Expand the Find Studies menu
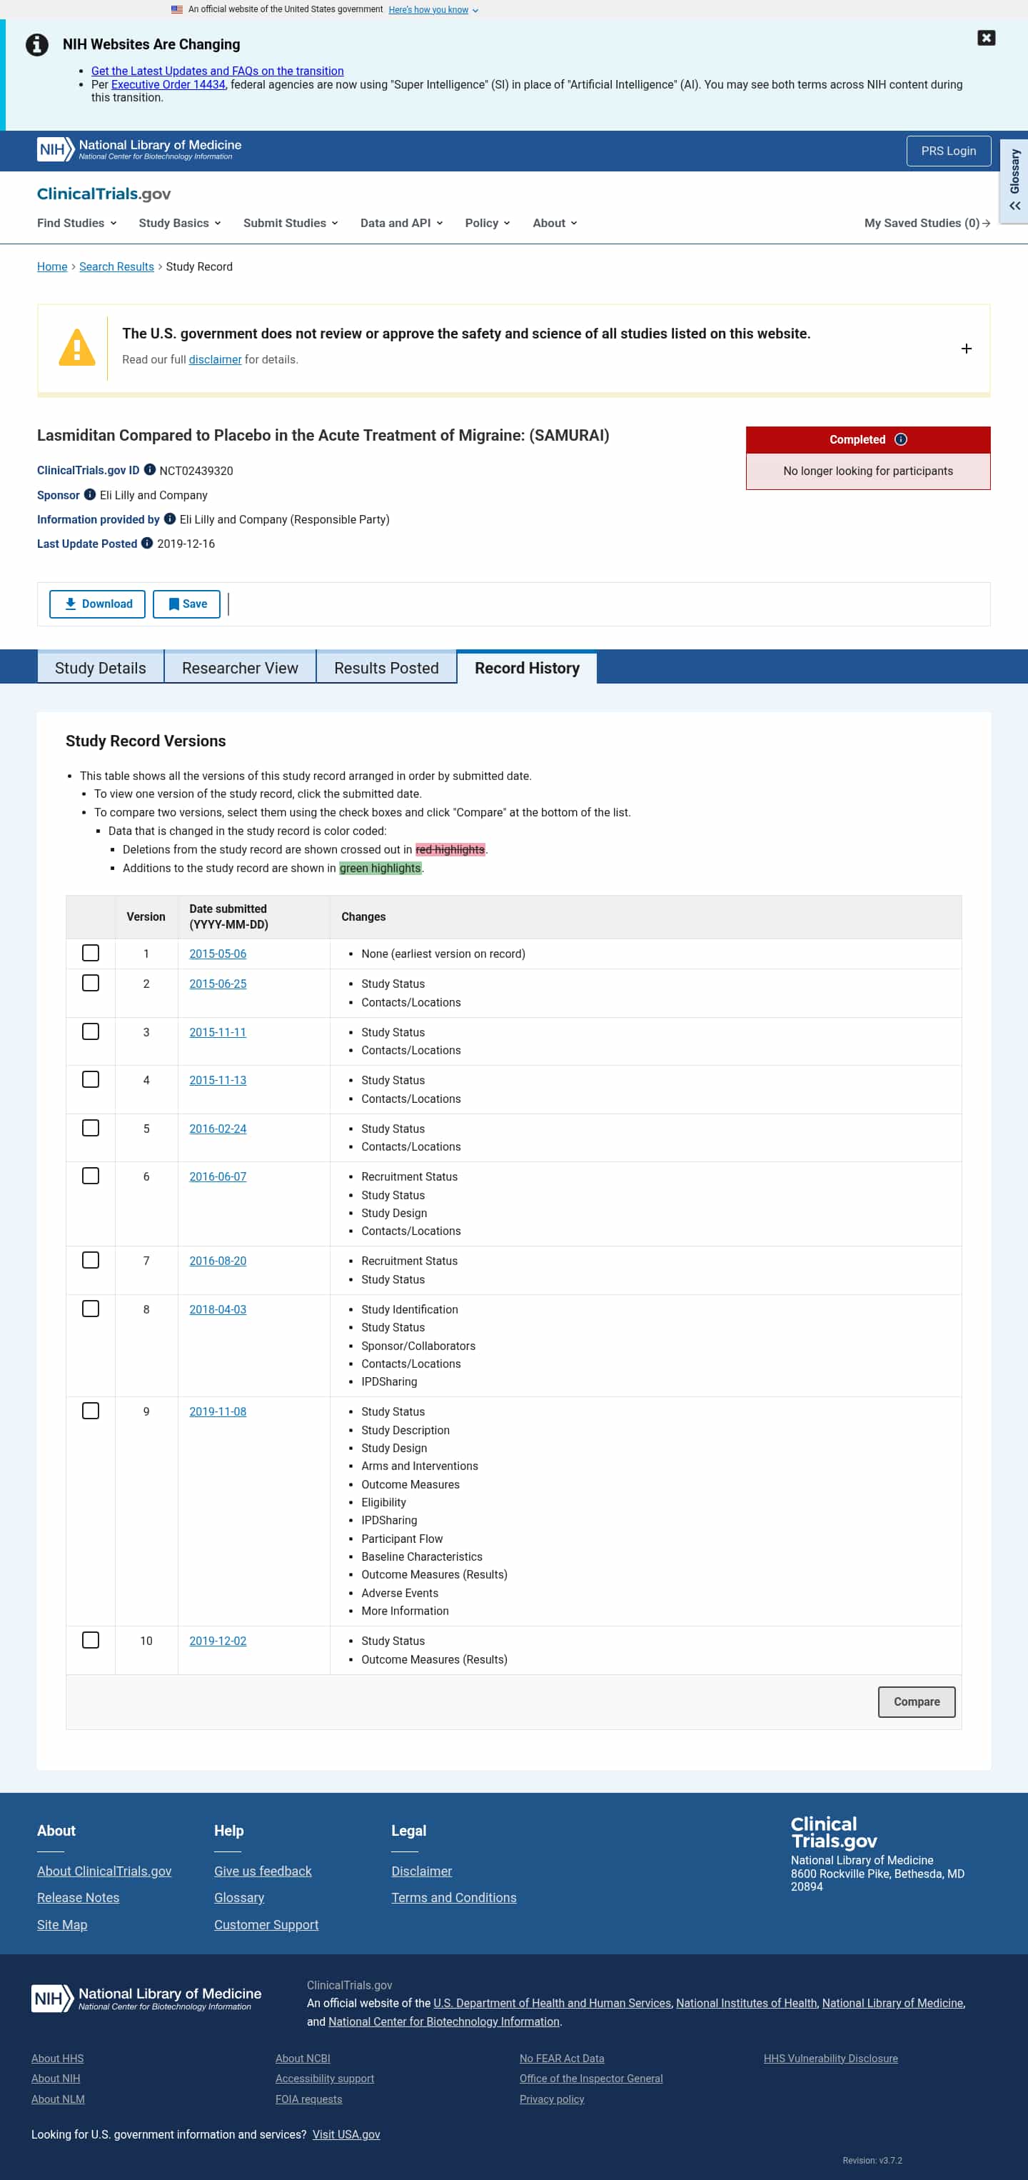 [77, 224]
